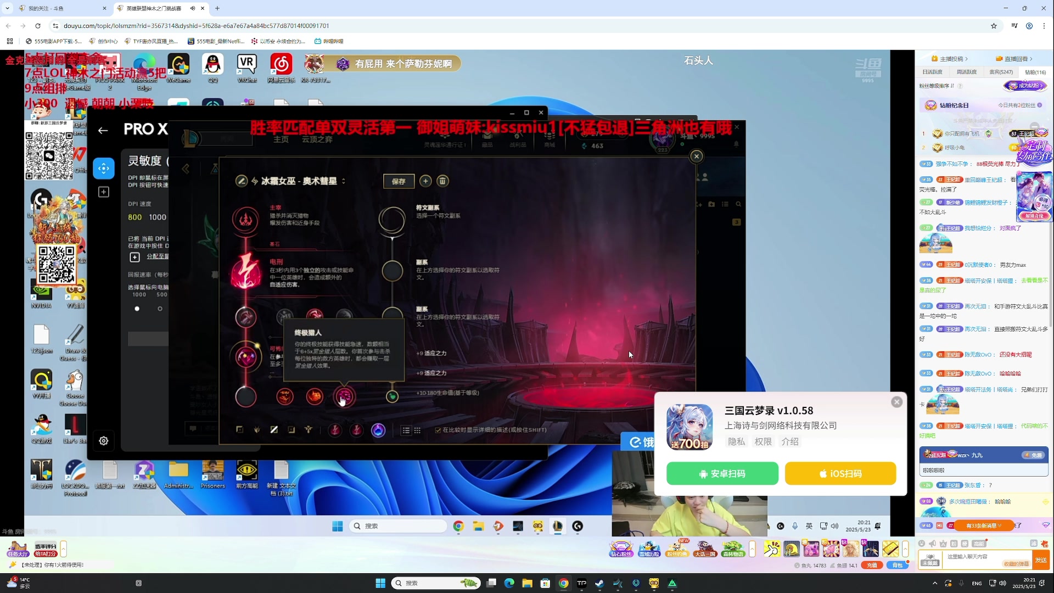Expand the gift row arrow after gold ticket
This screenshot has width=1054, height=593.
[905, 549]
